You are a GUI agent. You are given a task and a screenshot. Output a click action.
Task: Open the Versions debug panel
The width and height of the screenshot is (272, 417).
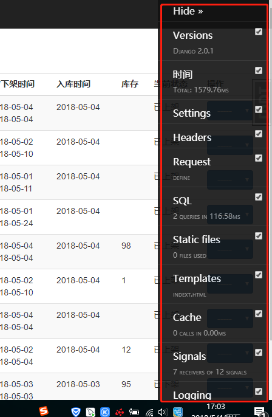click(192, 35)
